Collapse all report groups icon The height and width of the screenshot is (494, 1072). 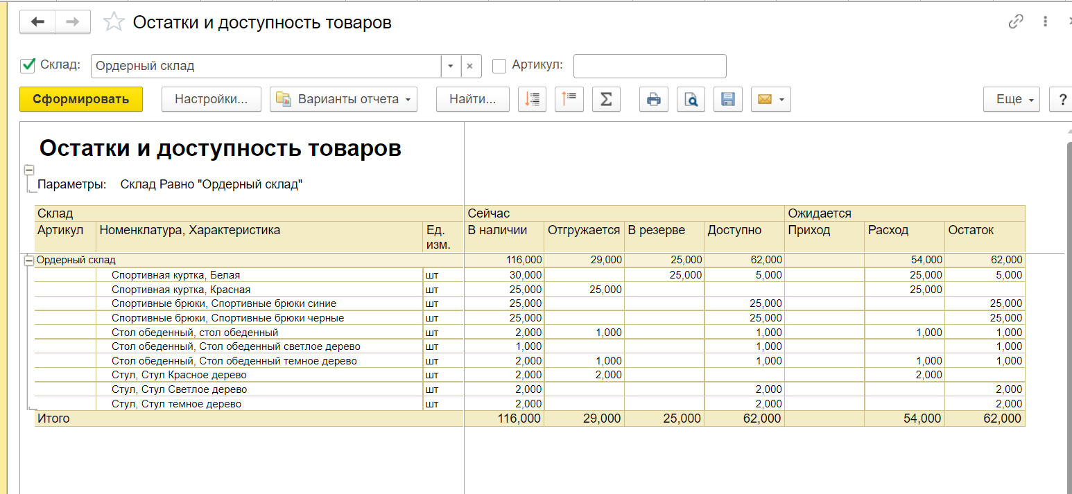569,99
